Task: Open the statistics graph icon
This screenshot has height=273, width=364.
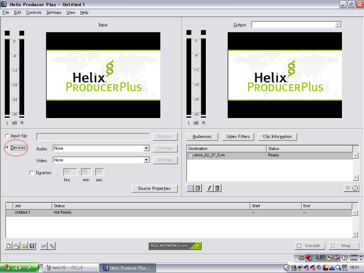Action: [x=43, y=246]
